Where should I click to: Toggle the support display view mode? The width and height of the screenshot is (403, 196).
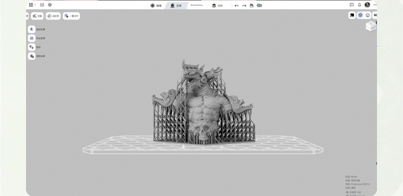352,15
